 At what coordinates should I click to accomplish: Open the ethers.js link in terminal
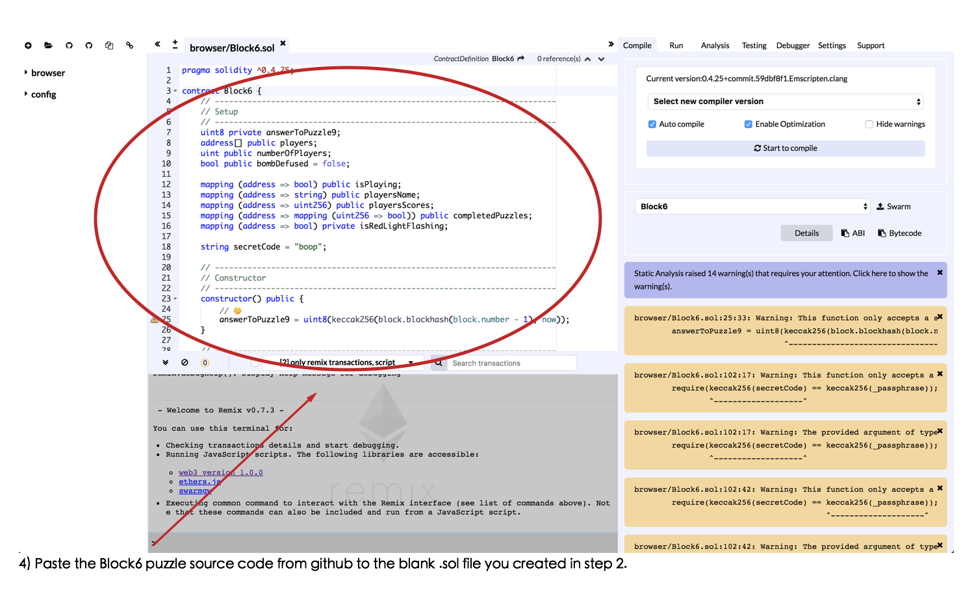pyautogui.click(x=200, y=481)
